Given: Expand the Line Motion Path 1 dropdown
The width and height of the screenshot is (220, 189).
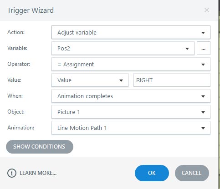Looking at the screenshot, I should pyautogui.click(x=203, y=128).
